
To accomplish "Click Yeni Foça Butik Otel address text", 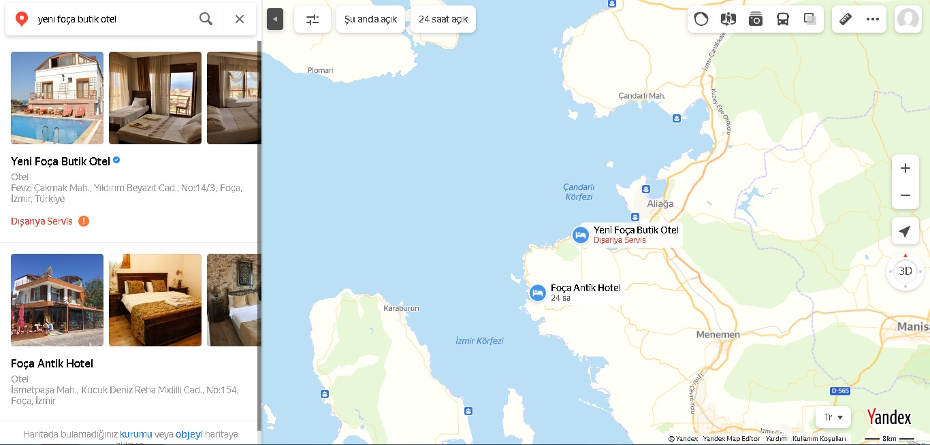I will tap(127, 193).
